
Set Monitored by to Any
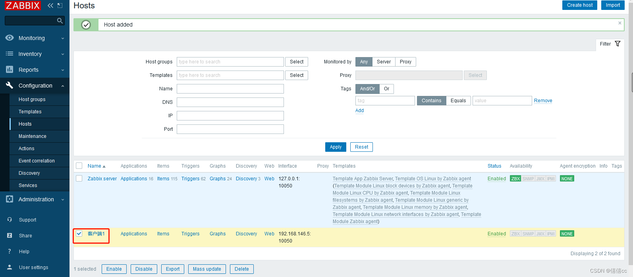tap(364, 62)
